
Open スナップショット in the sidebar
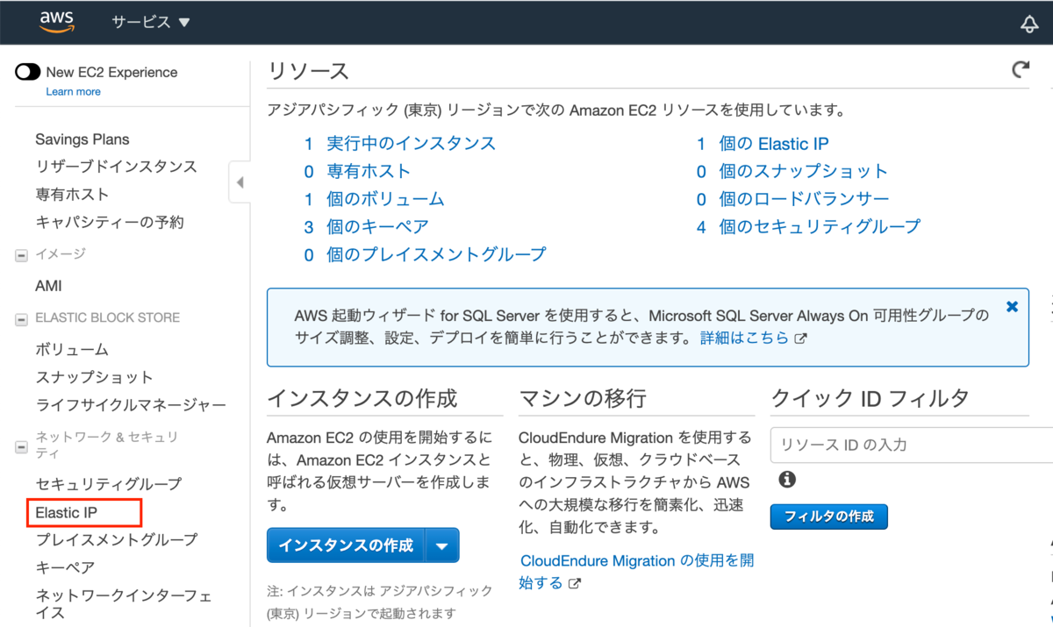tap(94, 378)
